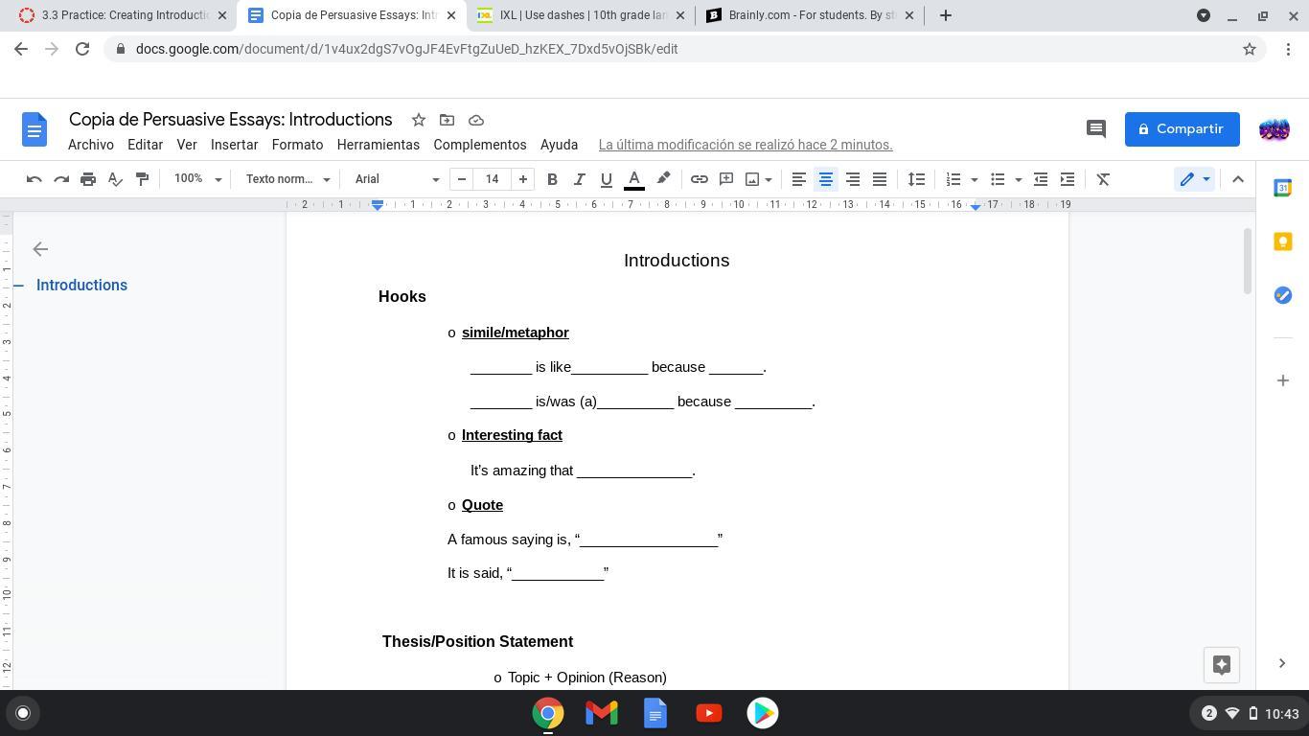Increase the font size
The height and width of the screenshot is (736, 1309).
[523, 179]
